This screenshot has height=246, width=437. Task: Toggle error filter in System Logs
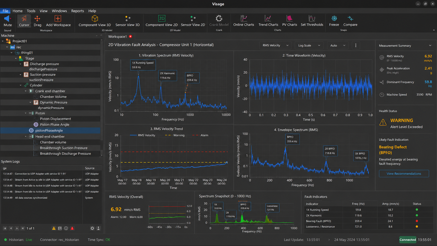tap(72, 228)
